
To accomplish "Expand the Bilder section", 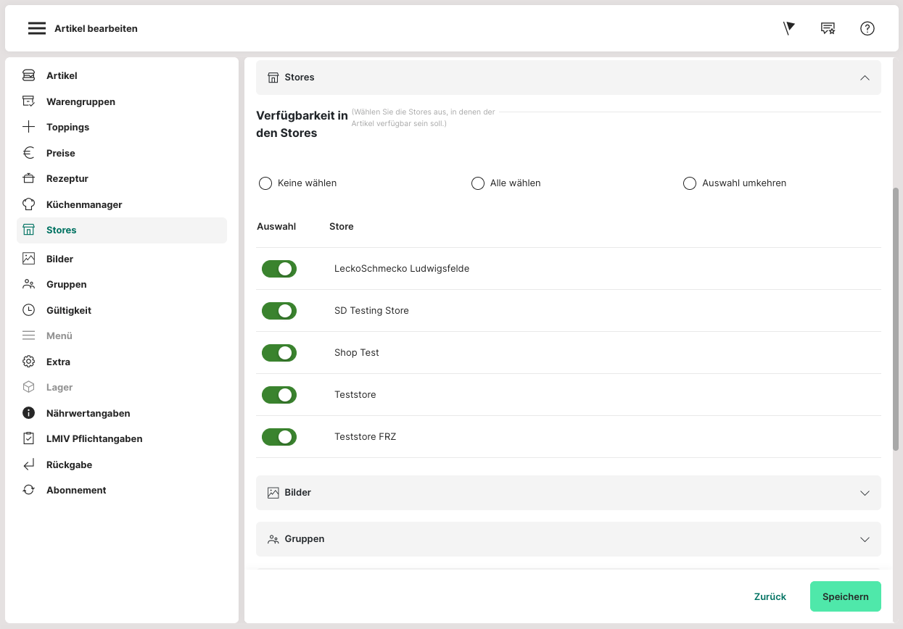I will click(865, 493).
